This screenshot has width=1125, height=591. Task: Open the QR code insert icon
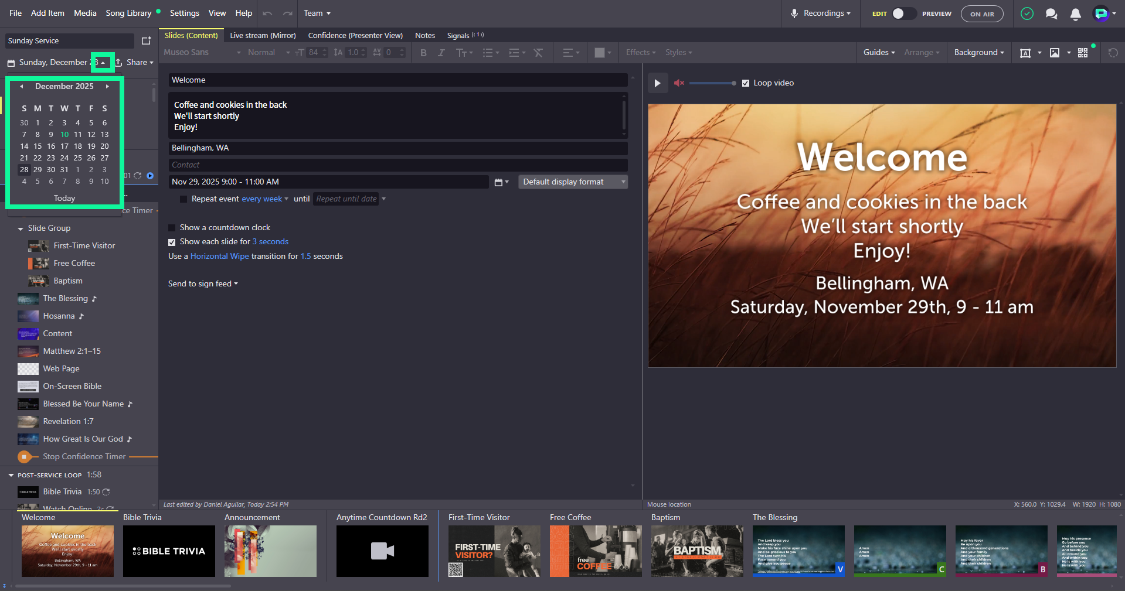click(x=1083, y=53)
